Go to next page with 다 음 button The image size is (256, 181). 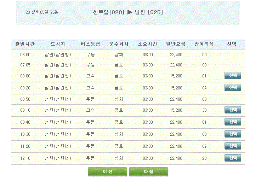149,171
